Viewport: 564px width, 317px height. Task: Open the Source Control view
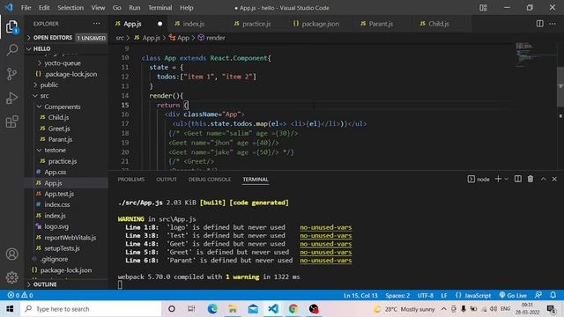pyautogui.click(x=11, y=74)
